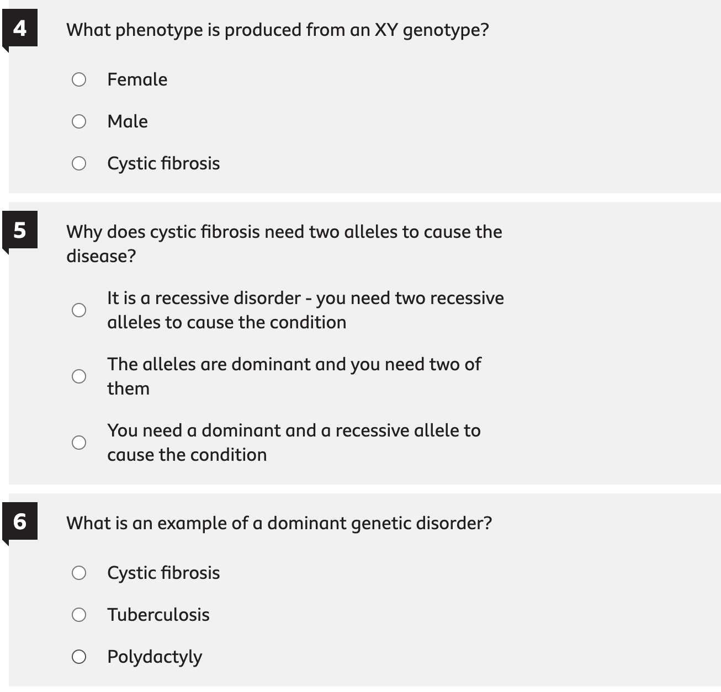Click the XY genotype question heading

pos(278,30)
